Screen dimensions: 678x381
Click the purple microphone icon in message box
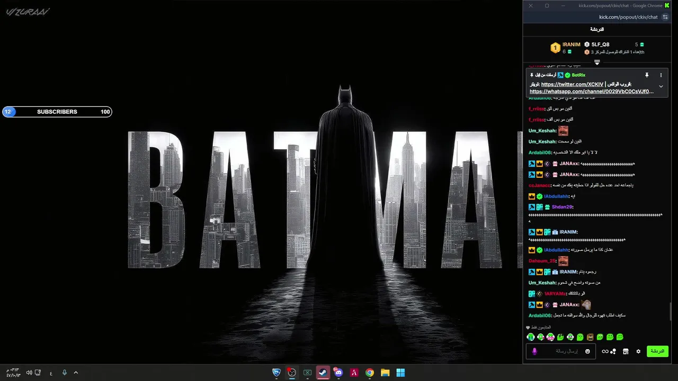[x=534, y=351]
